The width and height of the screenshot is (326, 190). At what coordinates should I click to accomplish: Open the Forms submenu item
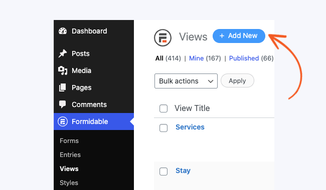pyautogui.click(x=69, y=140)
